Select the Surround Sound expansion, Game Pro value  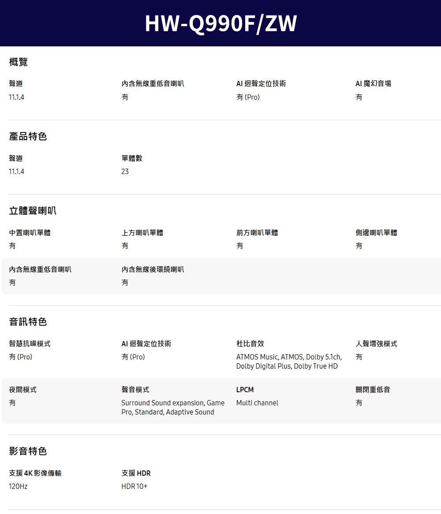click(173, 408)
